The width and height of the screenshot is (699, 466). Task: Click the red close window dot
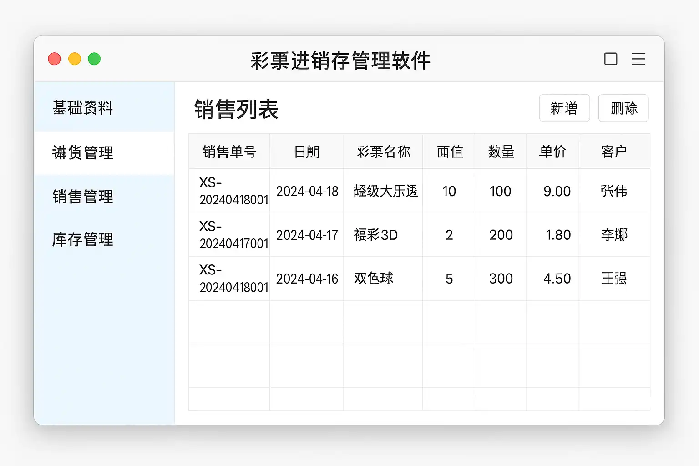tap(55, 59)
